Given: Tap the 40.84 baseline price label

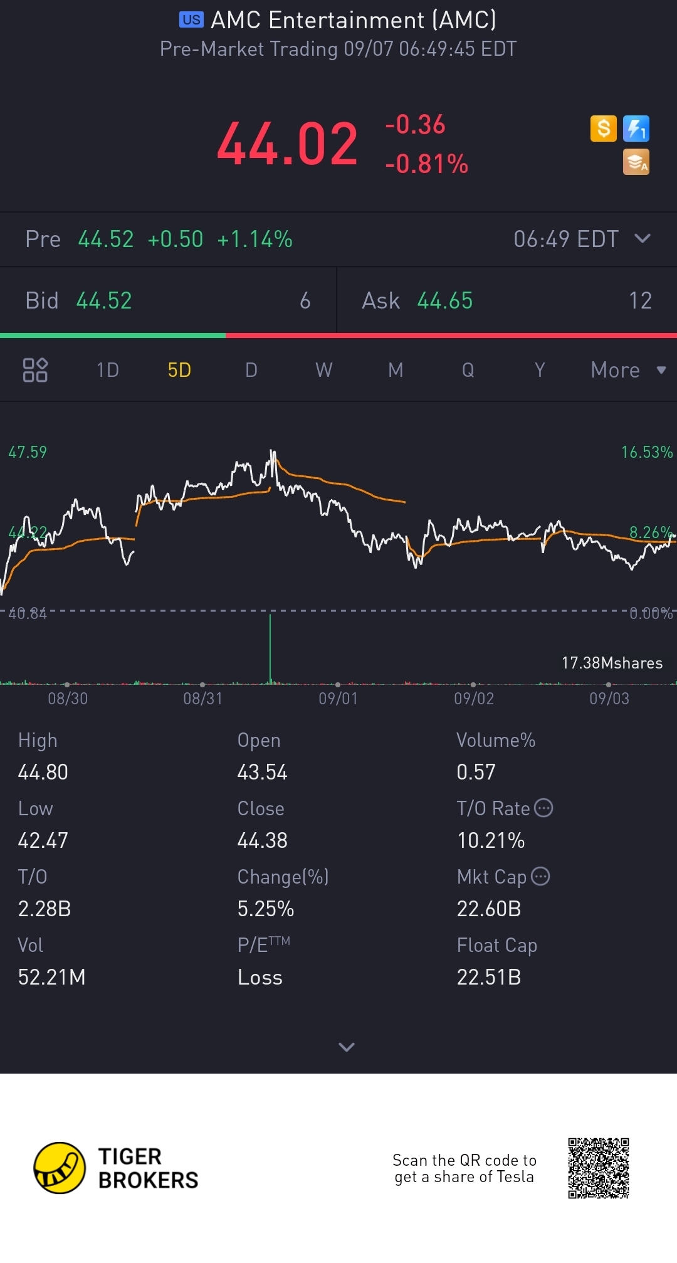Looking at the screenshot, I should pyautogui.click(x=28, y=613).
